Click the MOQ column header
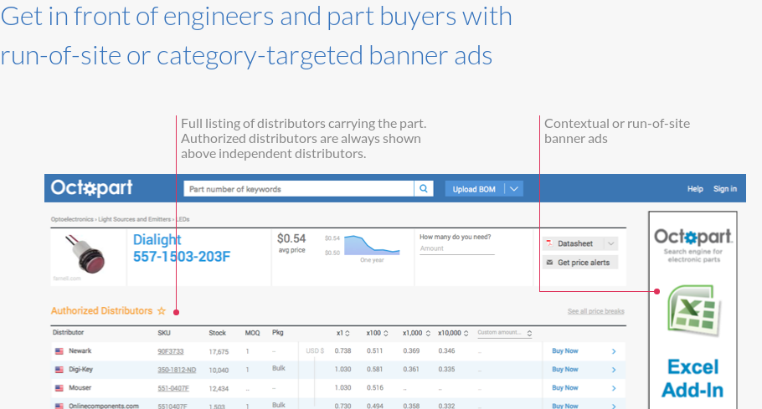The image size is (762, 409). pos(252,333)
